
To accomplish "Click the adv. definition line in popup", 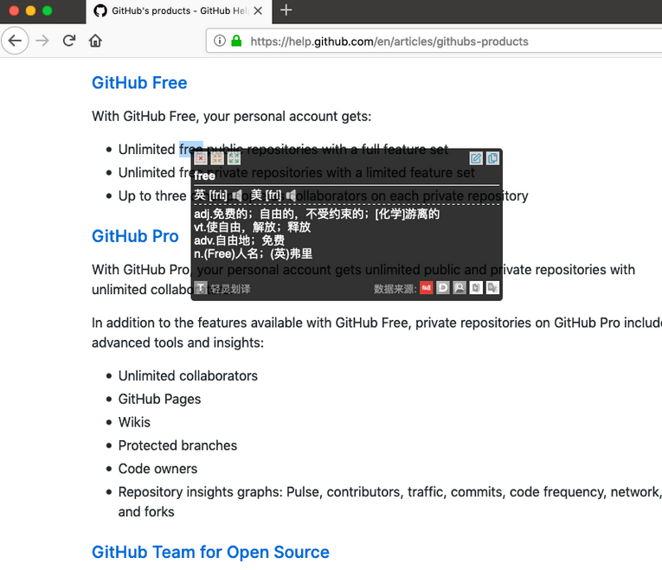I will point(239,240).
